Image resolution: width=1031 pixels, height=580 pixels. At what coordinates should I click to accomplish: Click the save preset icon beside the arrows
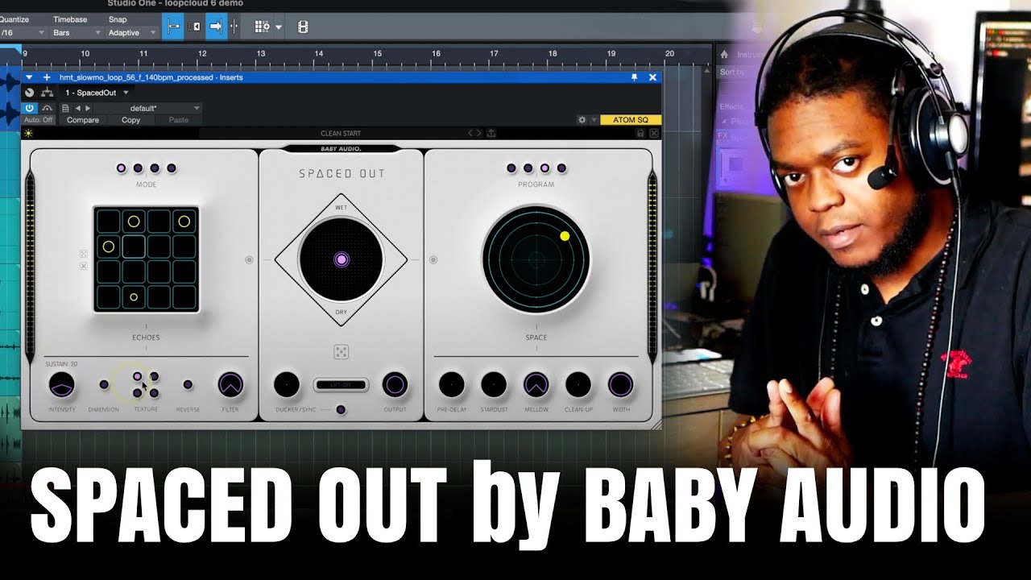[491, 133]
